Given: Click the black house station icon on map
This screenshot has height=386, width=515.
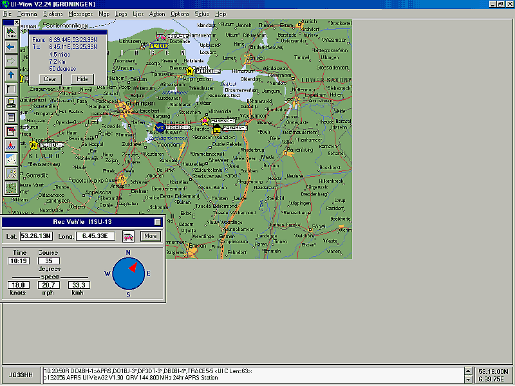Looking at the screenshot, I should pos(217,129).
